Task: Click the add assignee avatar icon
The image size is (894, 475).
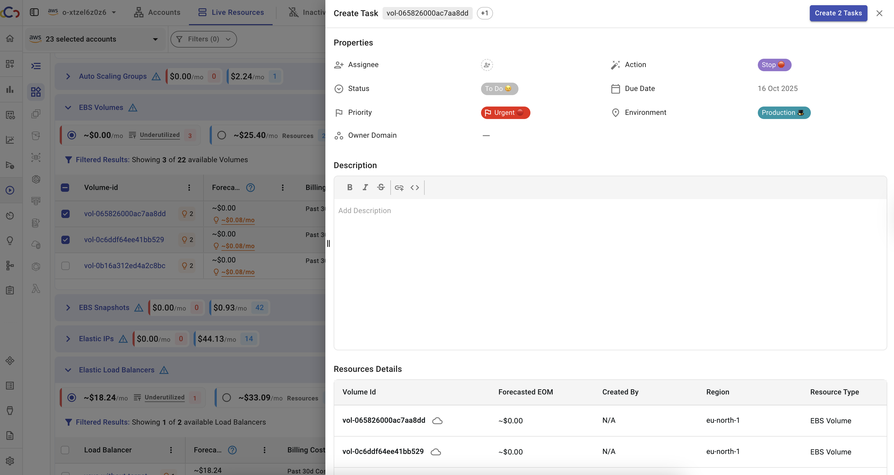Action: pos(487,65)
